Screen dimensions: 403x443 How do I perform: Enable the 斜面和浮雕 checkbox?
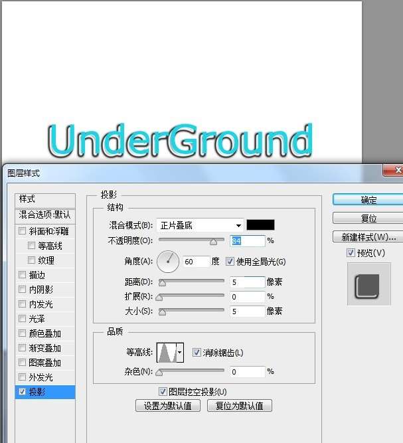(x=22, y=231)
